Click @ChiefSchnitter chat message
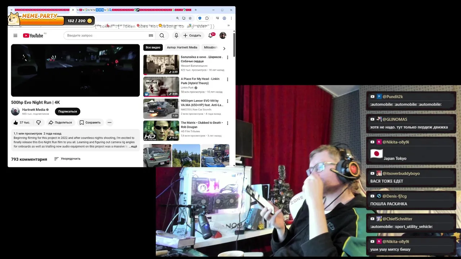The width and height of the screenshot is (461, 259). 411,223
